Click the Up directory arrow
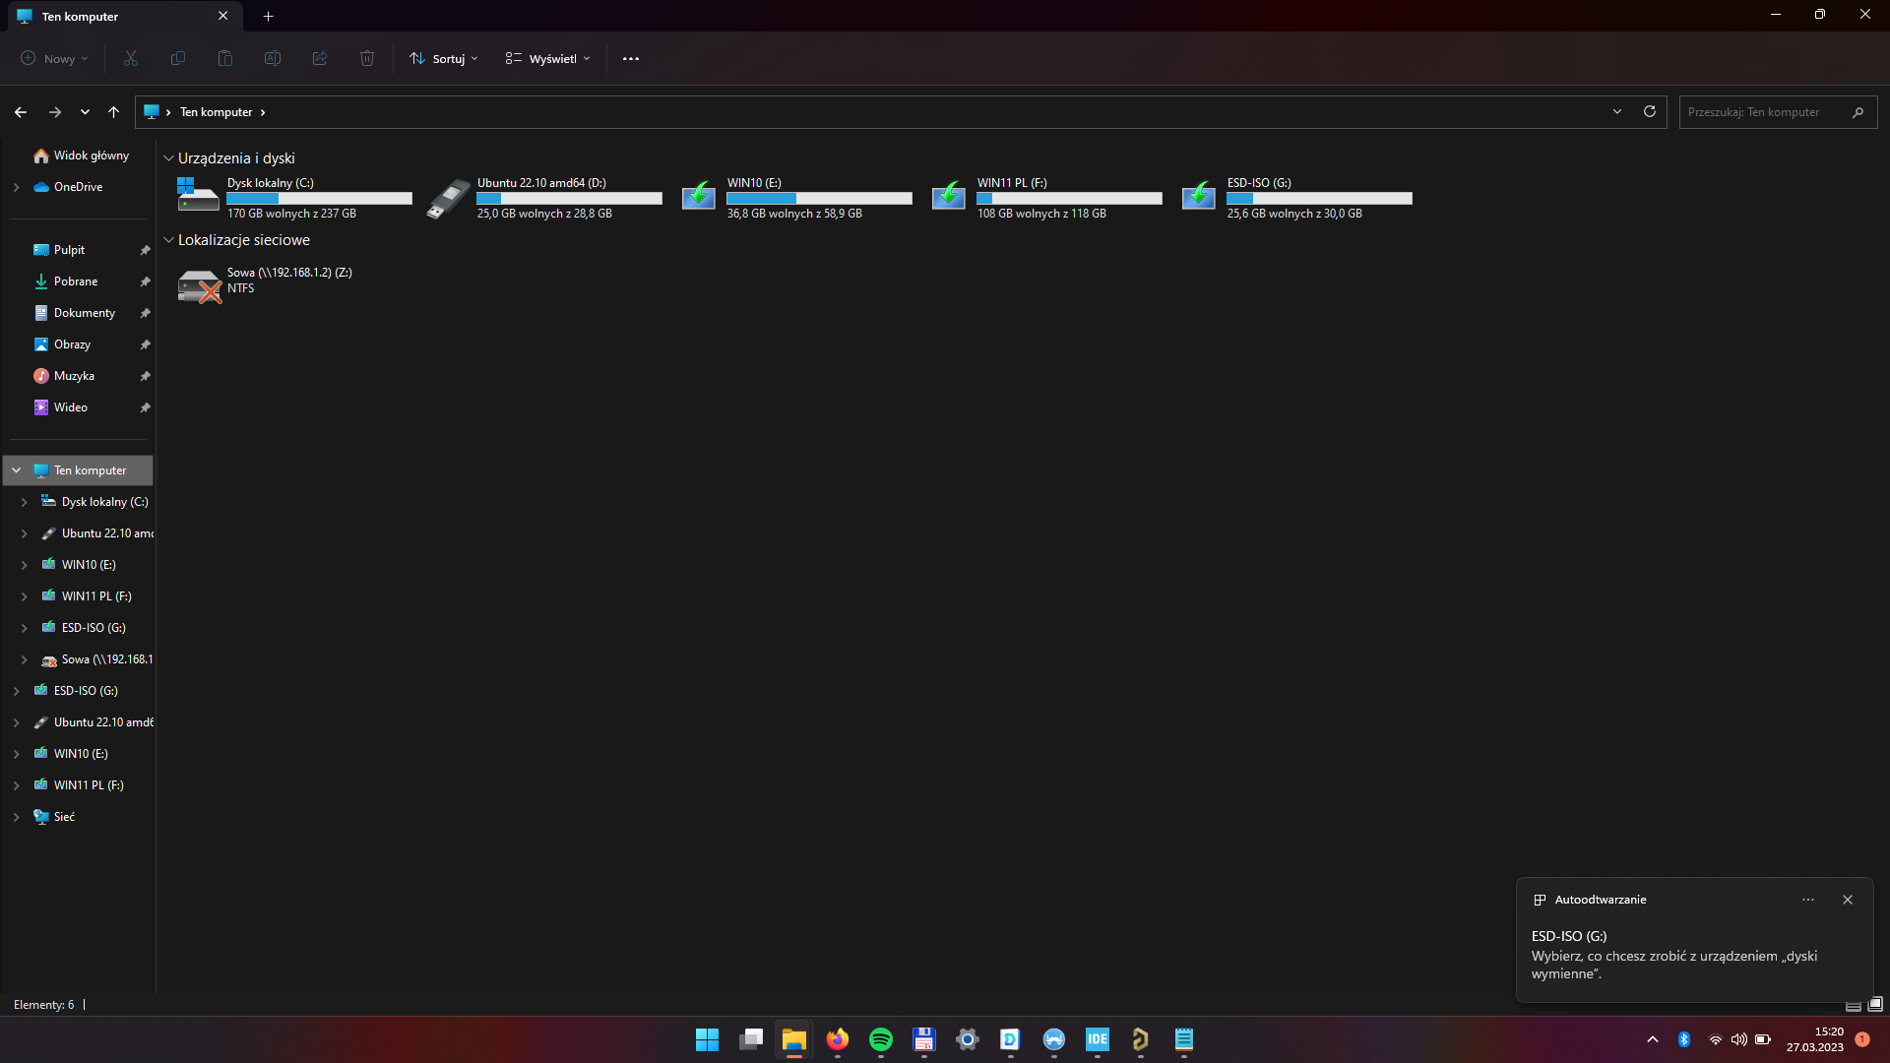 pyautogui.click(x=113, y=112)
